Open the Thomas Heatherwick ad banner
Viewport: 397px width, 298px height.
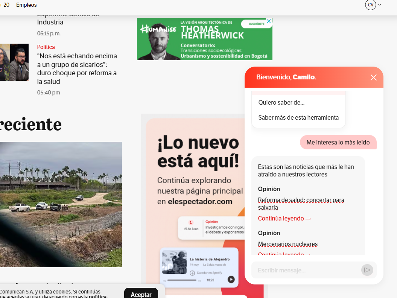[205, 39]
